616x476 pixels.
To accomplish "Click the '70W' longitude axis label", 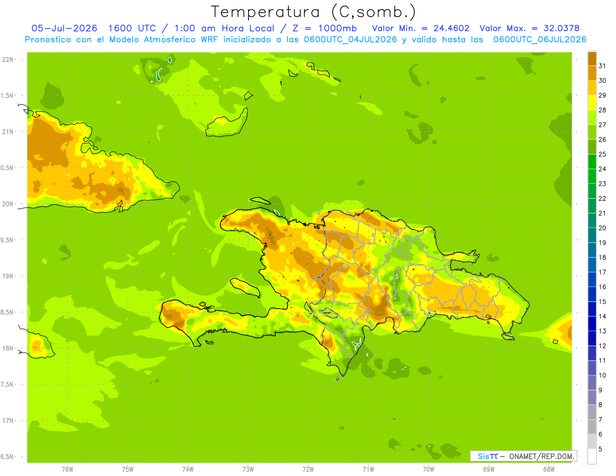I will click(429, 469).
